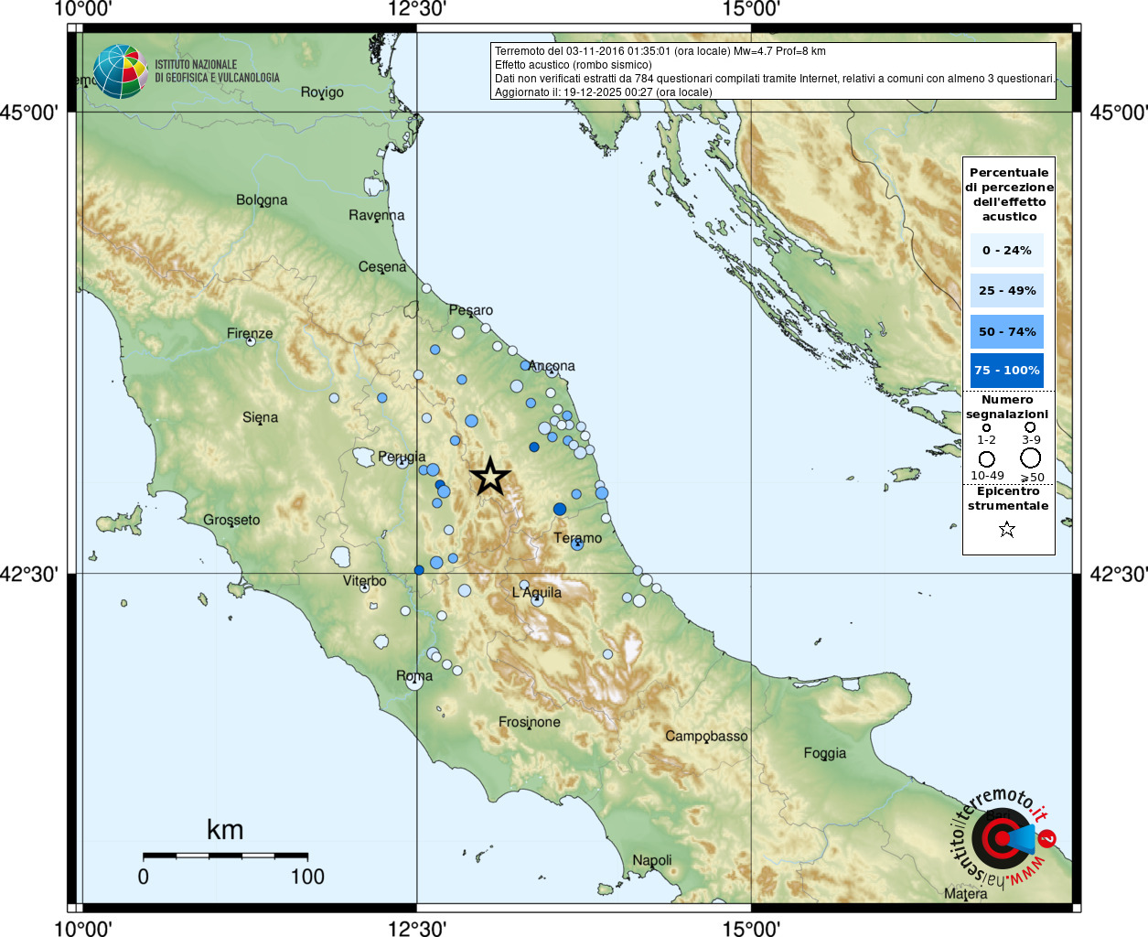The width and height of the screenshot is (1148, 937).
Task: Click the Pesaro city label
Action: [x=471, y=310]
